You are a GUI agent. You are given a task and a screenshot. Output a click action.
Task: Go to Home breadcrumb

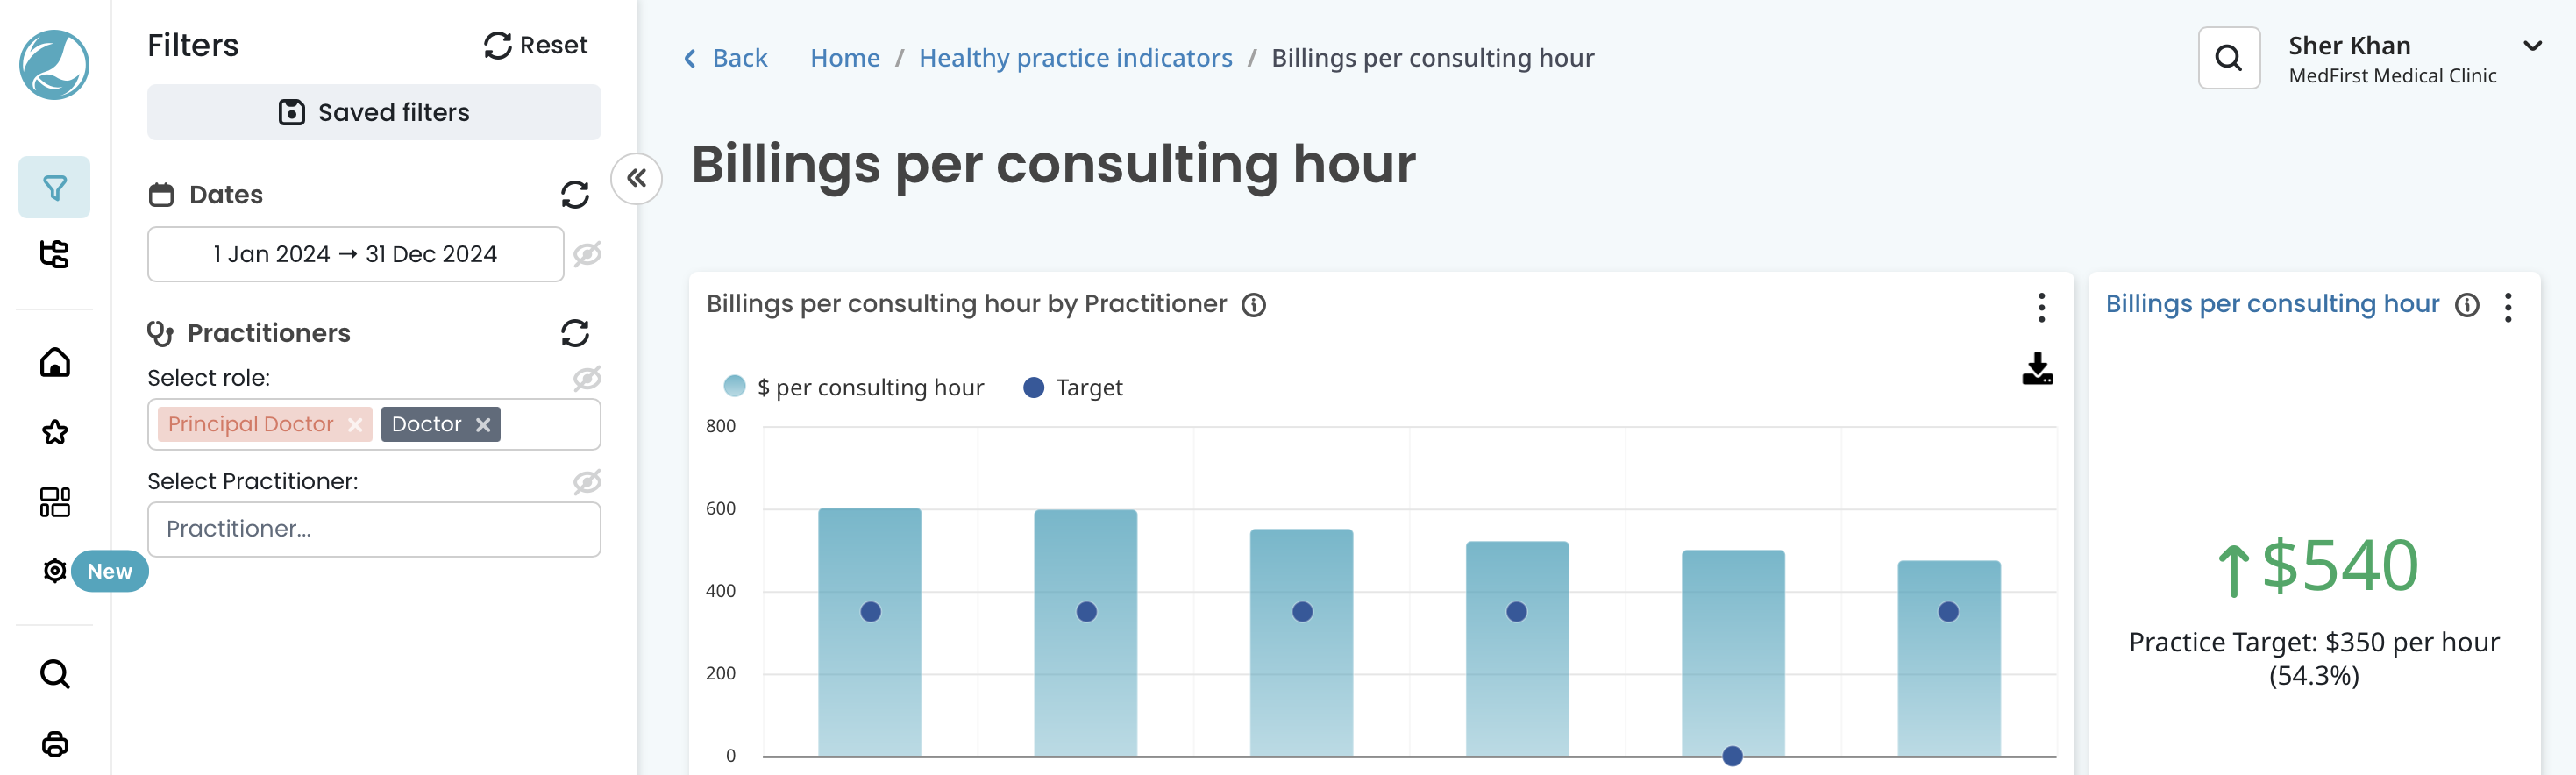844,58
